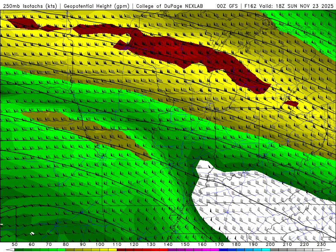Click the '100' value on the legend scale

coord(100,244)
